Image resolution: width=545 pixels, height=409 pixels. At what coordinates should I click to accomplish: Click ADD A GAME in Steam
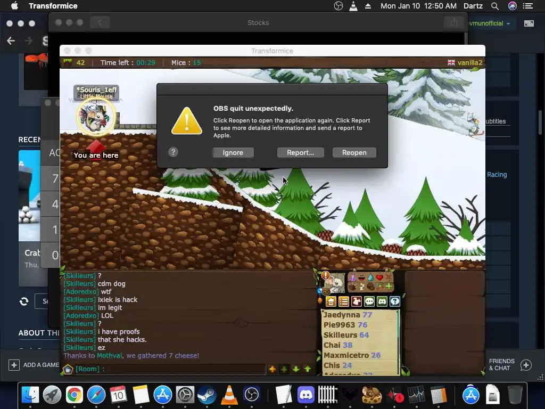click(x=34, y=365)
